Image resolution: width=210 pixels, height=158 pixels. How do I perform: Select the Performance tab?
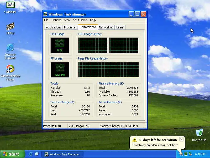tap(88, 27)
